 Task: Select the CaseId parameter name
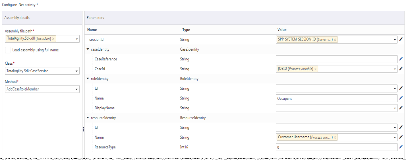point(99,69)
